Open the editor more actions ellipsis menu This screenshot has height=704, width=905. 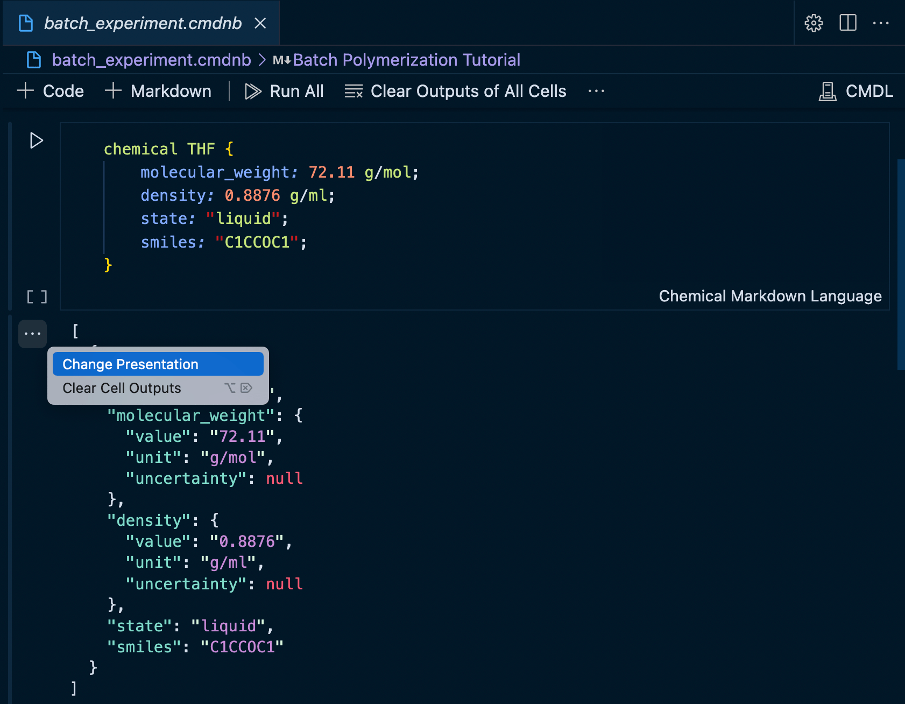[x=881, y=23]
